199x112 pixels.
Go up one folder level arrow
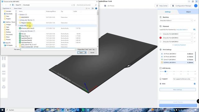pos(10,5)
